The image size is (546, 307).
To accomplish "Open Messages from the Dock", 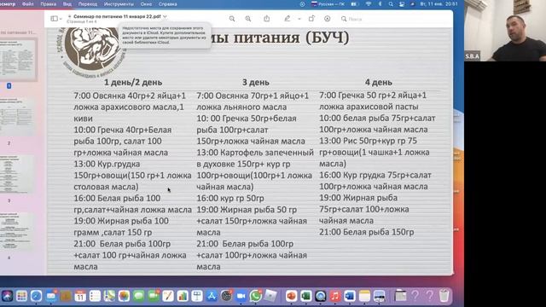I will click(138, 296).
